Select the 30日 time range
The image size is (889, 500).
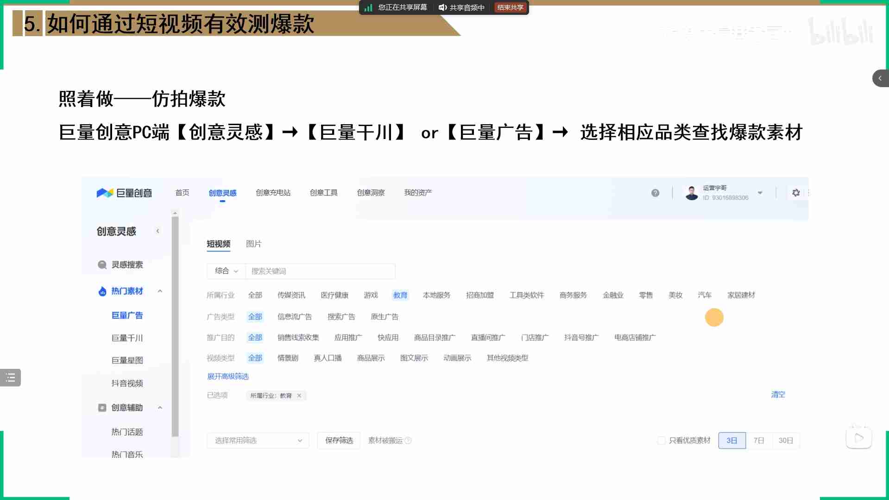click(x=786, y=441)
